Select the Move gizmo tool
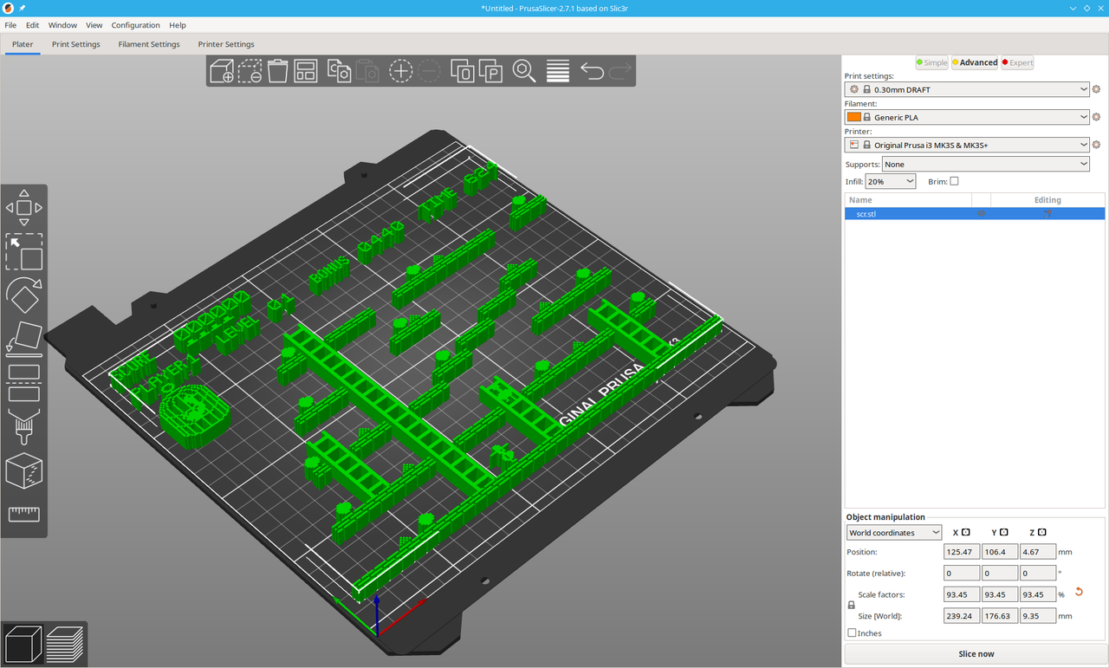The image size is (1109, 668). click(x=24, y=208)
